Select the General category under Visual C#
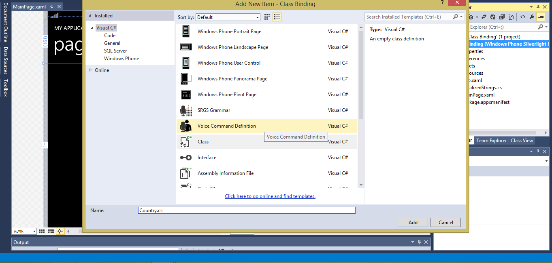This screenshot has width=552, height=263. tap(112, 43)
